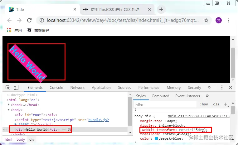The width and height of the screenshot is (238, 145).
Task: Open the apps grid bookmark
Action: 14,30
